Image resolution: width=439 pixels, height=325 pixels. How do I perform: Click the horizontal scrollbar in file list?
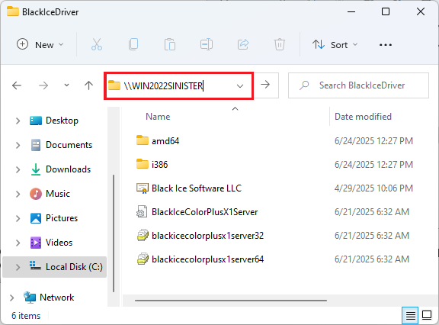pyautogui.click(x=231, y=301)
